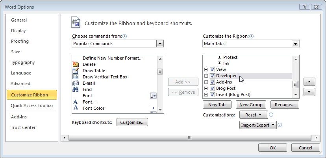The width and height of the screenshot is (326, 158).
Task: Uncheck the Blog Post tab checkbox
Action: [x=212, y=88]
